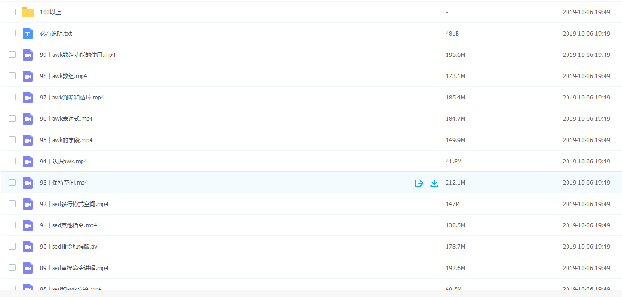Open folder named 100以上
622x297 pixels.
(x=50, y=12)
